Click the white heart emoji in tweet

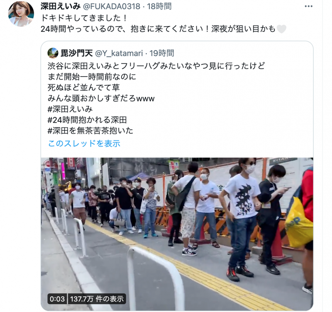point(281,29)
